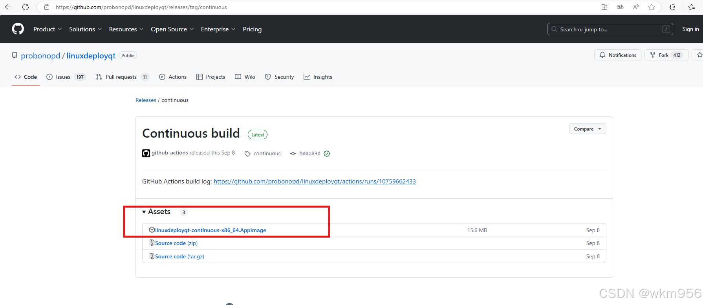View site info lock icon in address bar
Image resolution: width=703 pixels, height=305 pixels.
click(47, 7)
